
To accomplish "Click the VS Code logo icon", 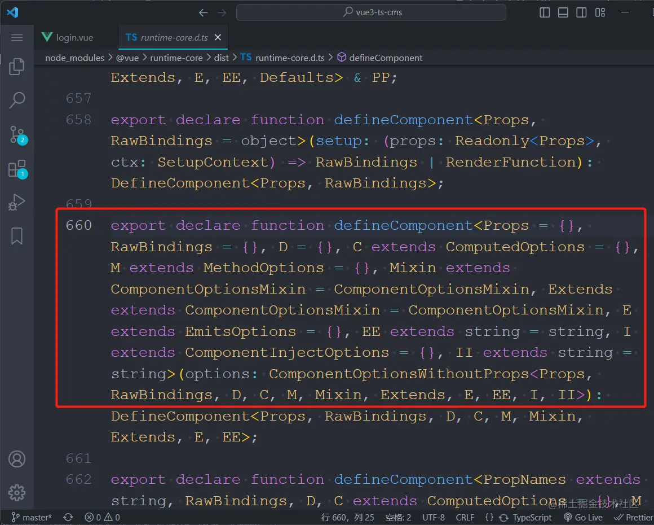I will (12, 12).
